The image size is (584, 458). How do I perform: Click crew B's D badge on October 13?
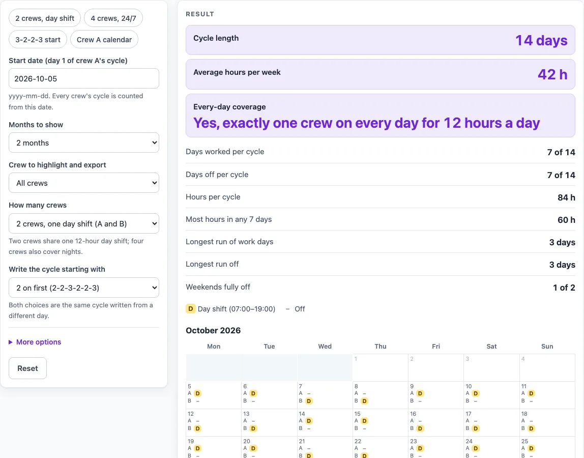pos(253,428)
